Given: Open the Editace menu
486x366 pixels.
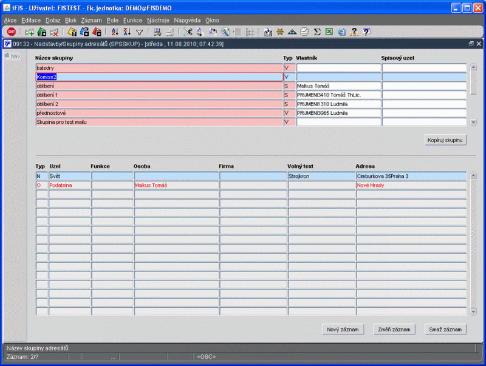Looking at the screenshot, I should pyautogui.click(x=31, y=20).
